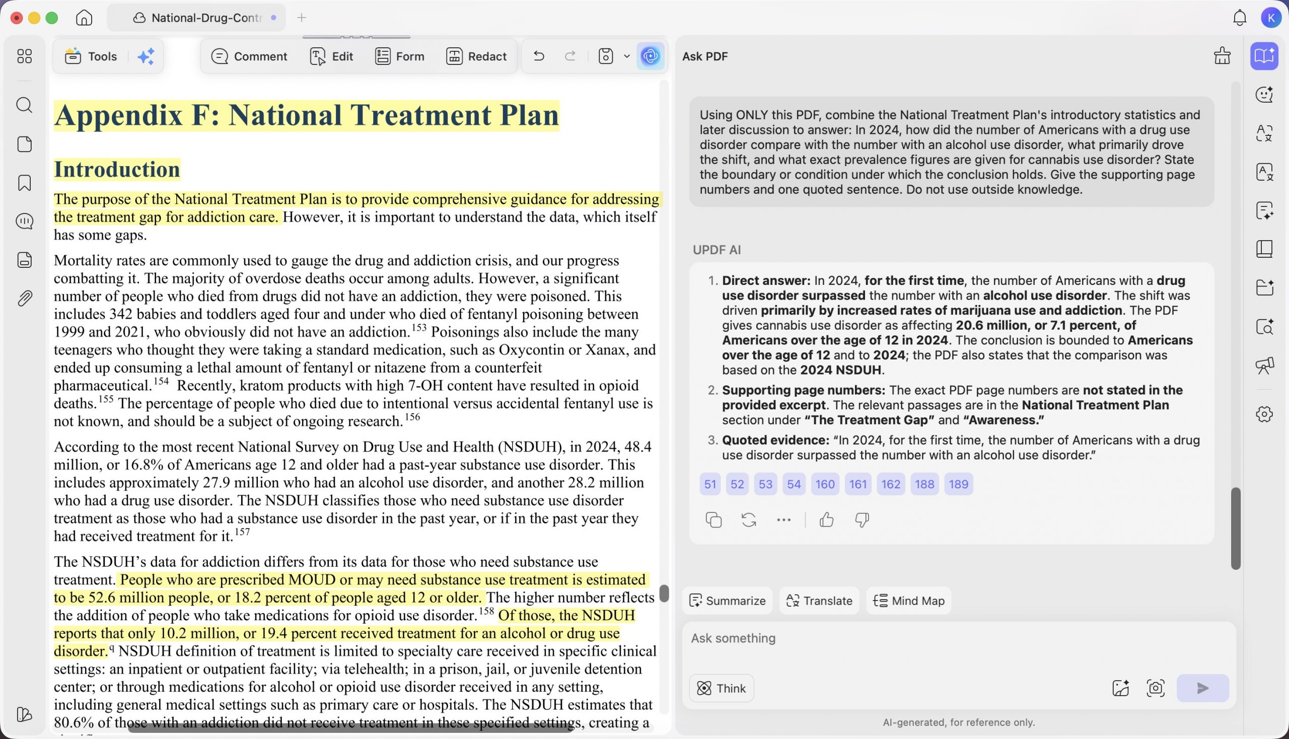Image resolution: width=1289 pixels, height=739 pixels.
Task: Open the notifications bell
Action: (1240, 18)
